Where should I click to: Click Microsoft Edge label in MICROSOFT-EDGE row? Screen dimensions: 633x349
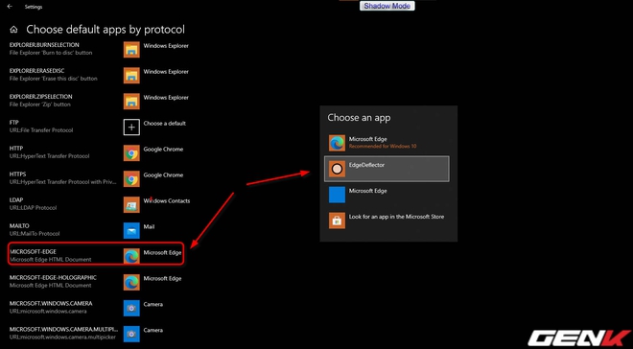(x=162, y=252)
